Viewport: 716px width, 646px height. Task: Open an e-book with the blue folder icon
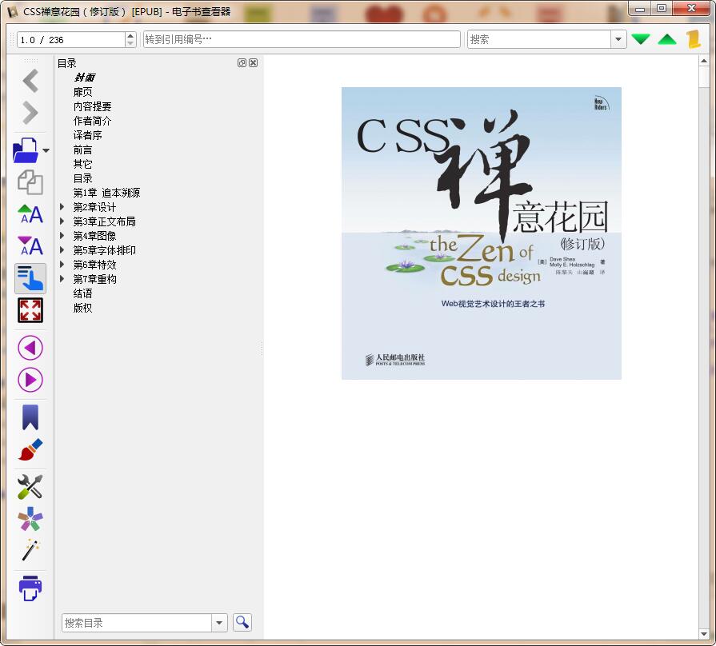pyautogui.click(x=26, y=150)
